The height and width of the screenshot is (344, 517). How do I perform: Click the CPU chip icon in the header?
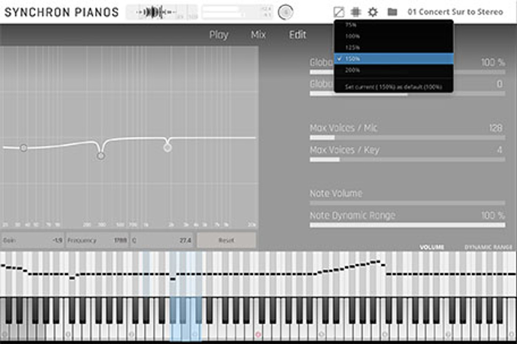click(356, 12)
